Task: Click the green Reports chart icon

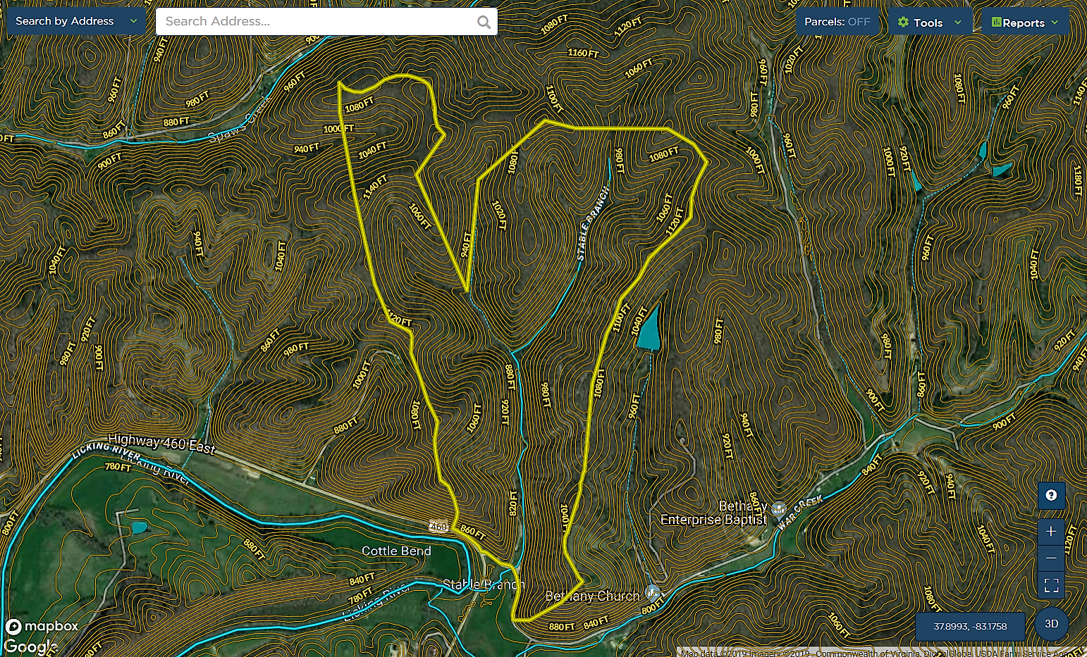Action: (x=996, y=23)
